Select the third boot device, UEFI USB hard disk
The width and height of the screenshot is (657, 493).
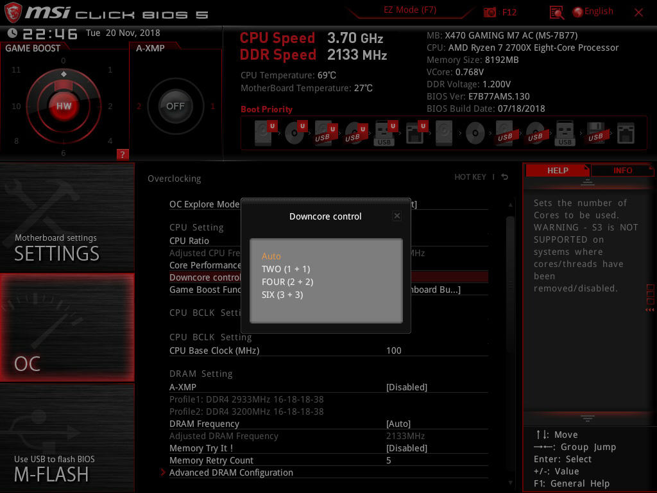326,133
